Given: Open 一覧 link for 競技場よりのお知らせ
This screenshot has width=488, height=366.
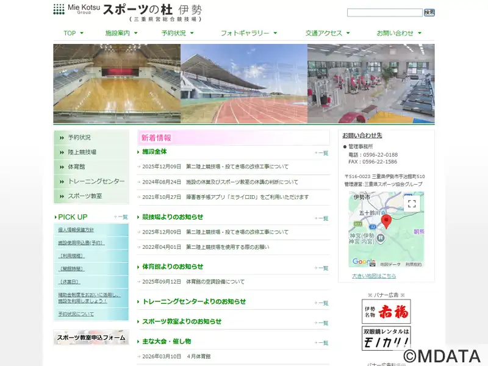Looking at the screenshot, I should (321, 218).
